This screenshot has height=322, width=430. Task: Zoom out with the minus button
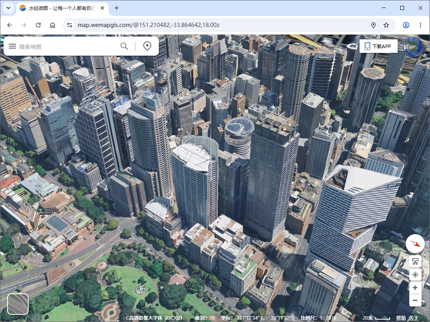415,300
